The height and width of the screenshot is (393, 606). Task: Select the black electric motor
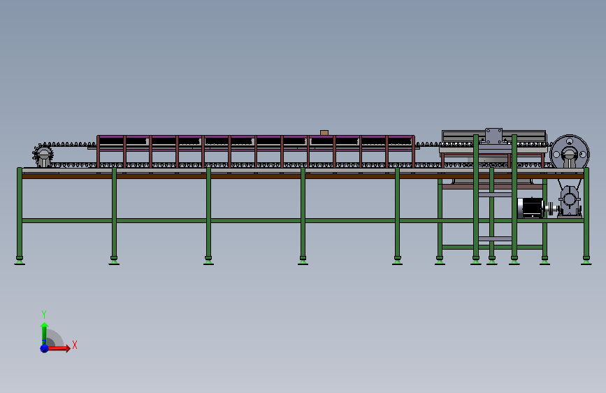(531, 208)
